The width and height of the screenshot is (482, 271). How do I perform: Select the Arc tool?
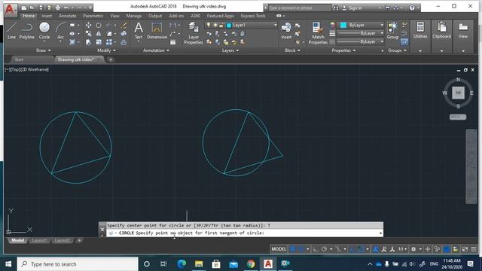(x=60, y=30)
